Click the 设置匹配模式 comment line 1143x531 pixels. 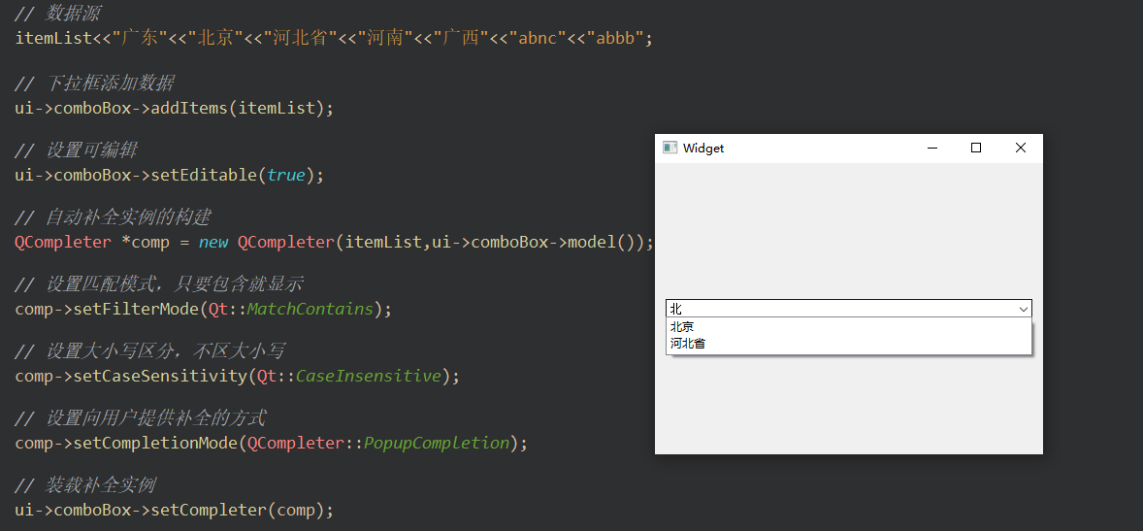coord(159,284)
